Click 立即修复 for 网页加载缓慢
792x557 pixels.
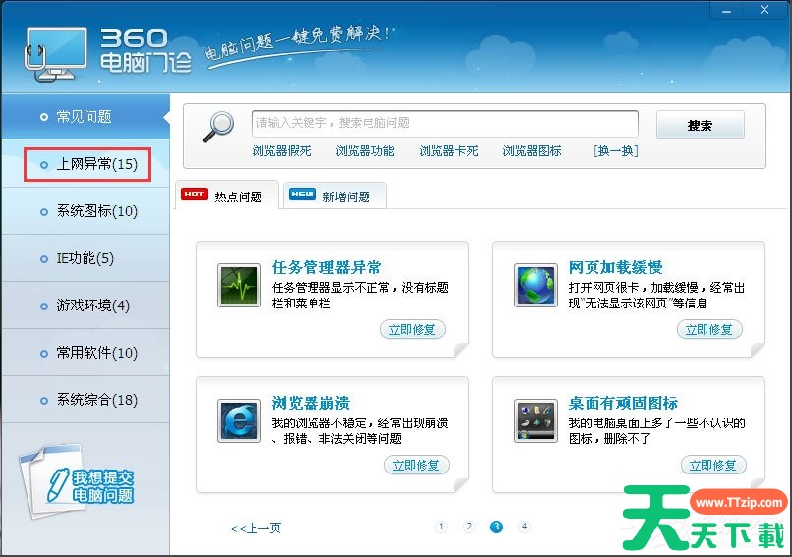709,330
